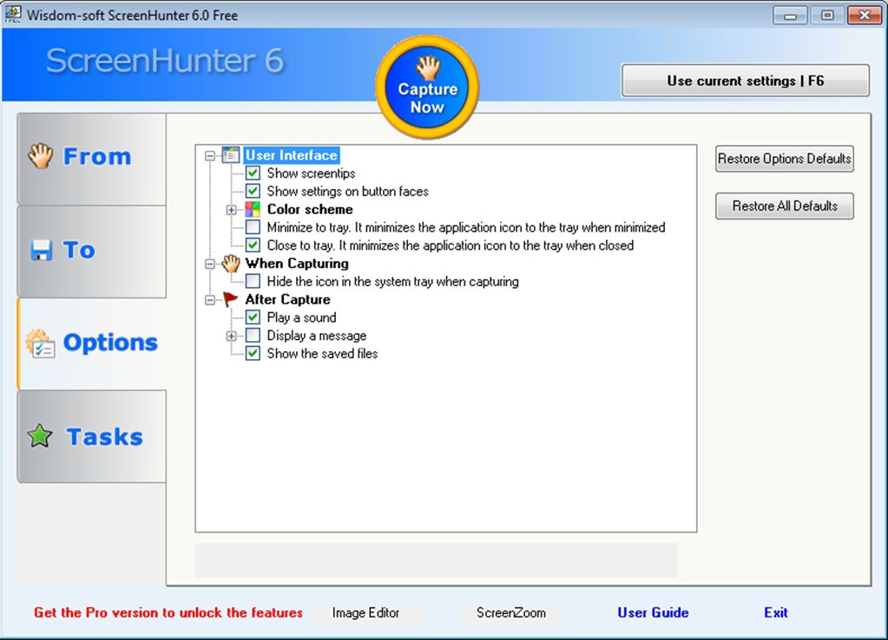The width and height of the screenshot is (888, 640).
Task: Click the 'Show the saved files' text
Action: [x=322, y=354]
